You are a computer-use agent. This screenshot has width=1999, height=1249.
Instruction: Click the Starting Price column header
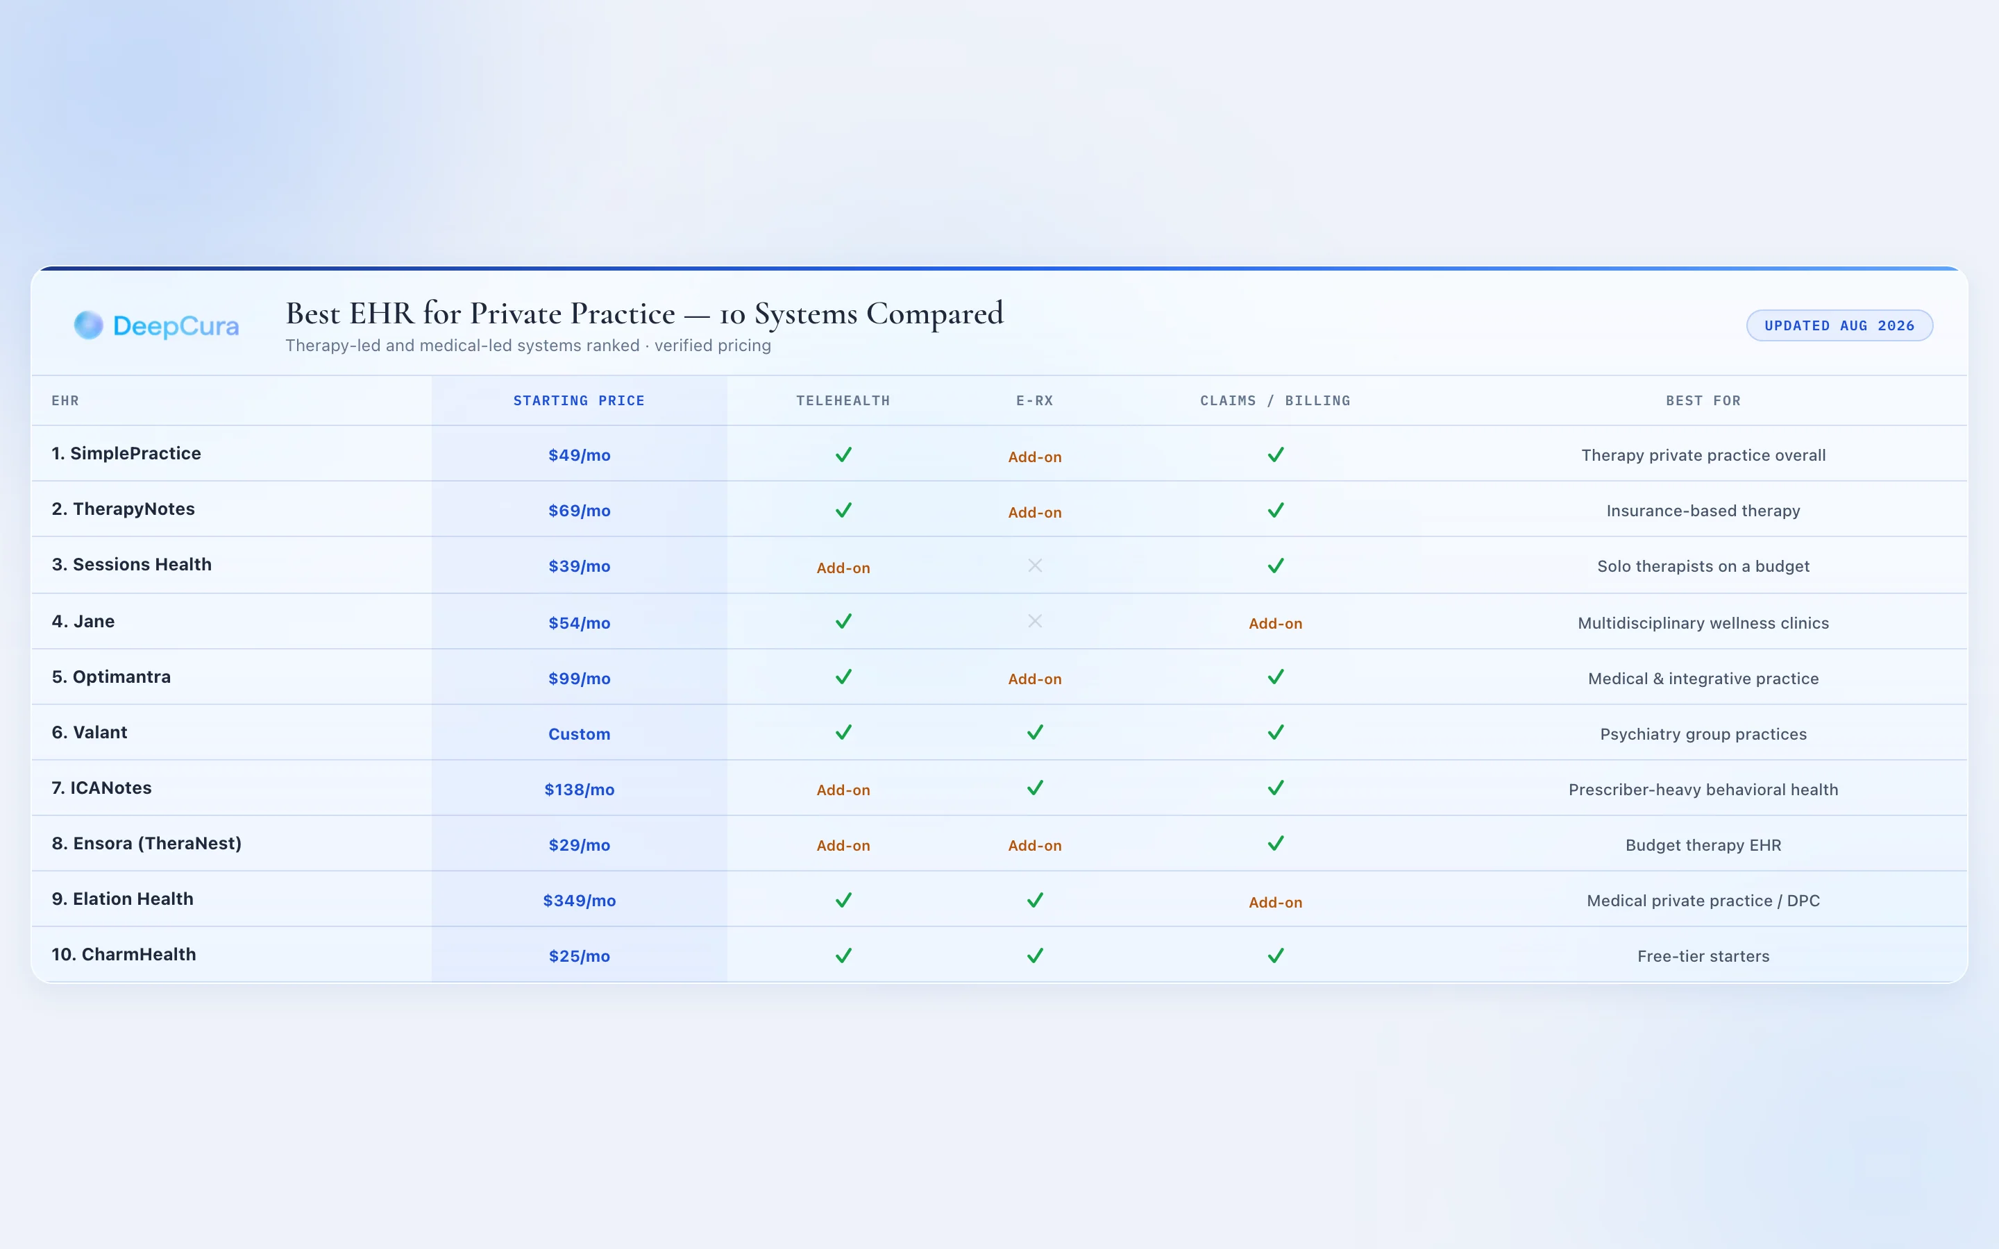pos(578,400)
